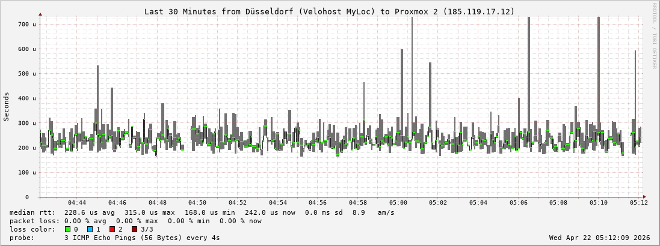This screenshot has height=246, width=660.
Task: Click the graph title mentioning Proxmox 2
Action: tap(329, 11)
